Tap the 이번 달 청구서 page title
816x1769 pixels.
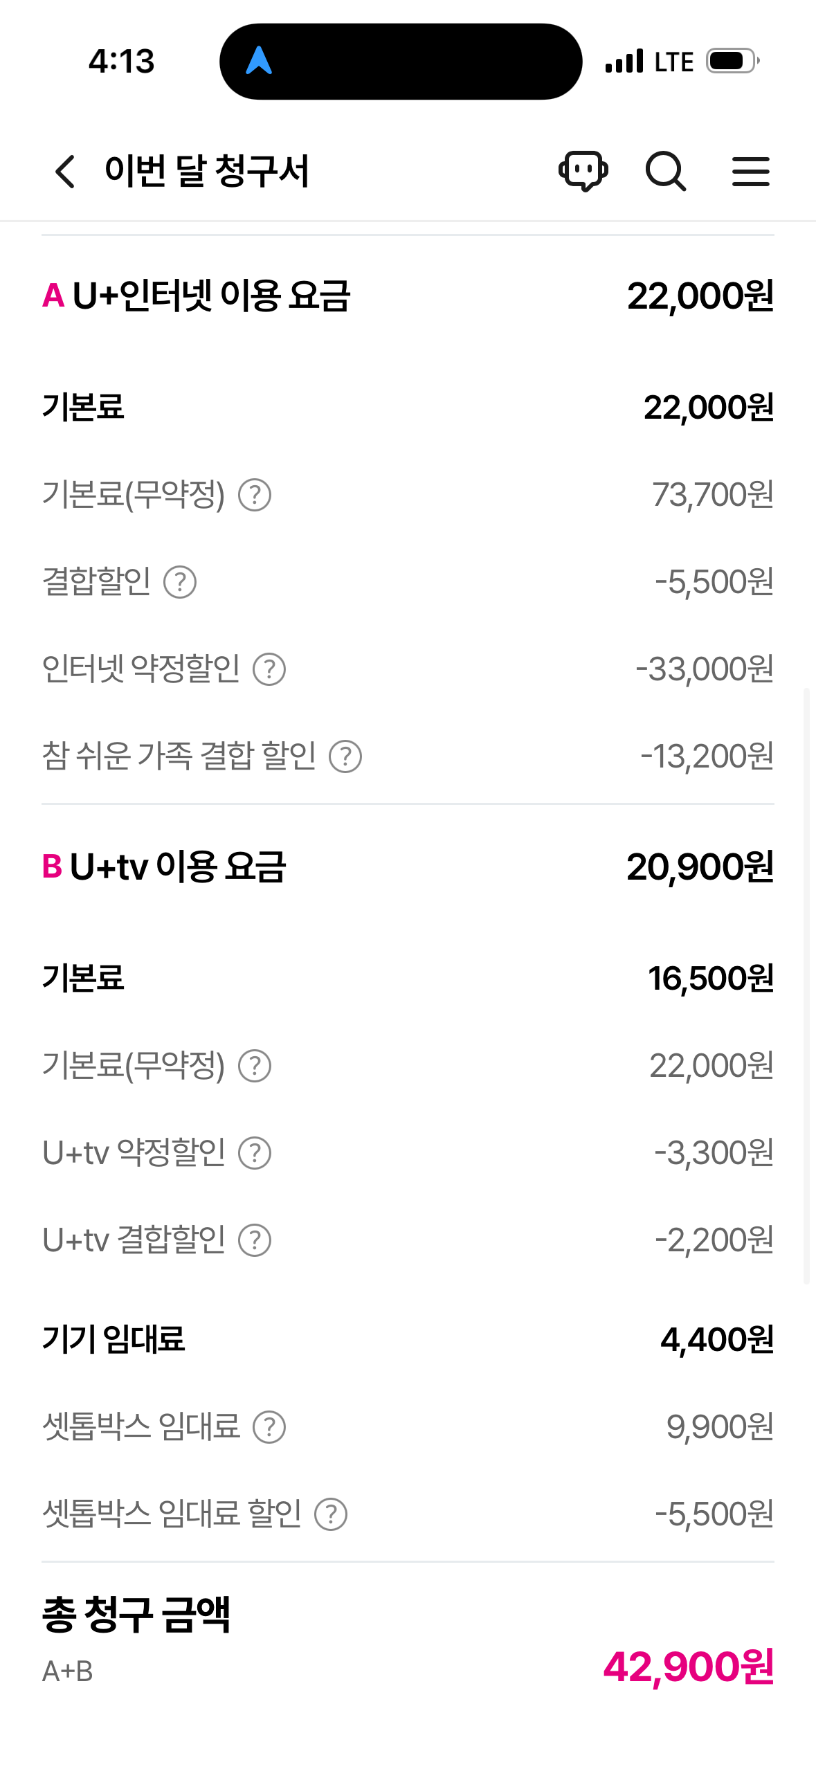coord(206,171)
